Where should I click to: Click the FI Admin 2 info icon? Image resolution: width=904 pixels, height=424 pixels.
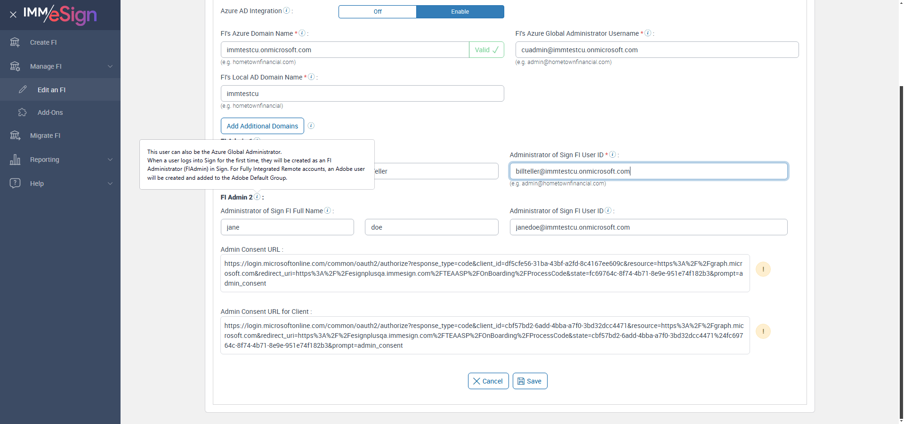tap(257, 197)
